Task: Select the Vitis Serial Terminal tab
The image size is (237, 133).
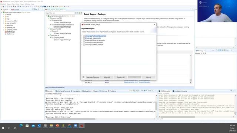Action: (63, 91)
